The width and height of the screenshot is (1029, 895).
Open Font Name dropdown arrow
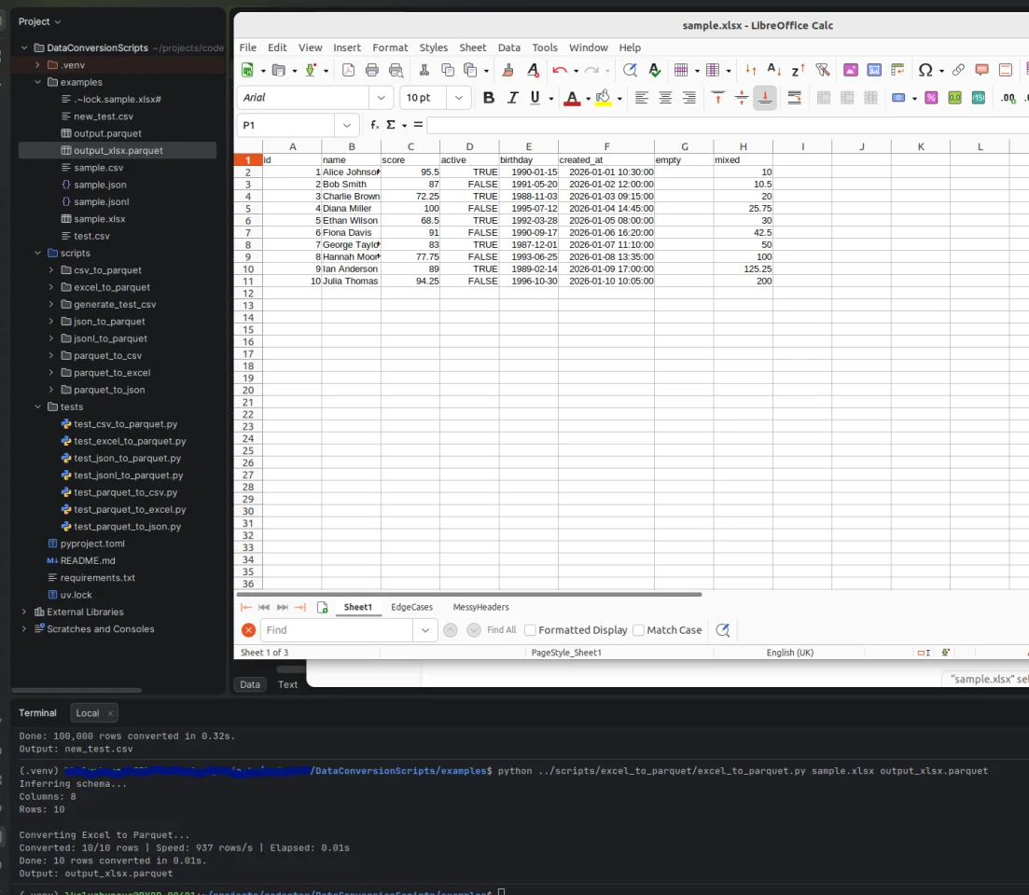tap(381, 98)
